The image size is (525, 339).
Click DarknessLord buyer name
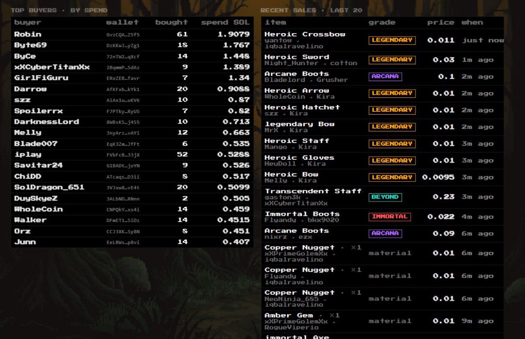(x=46, y=121)
